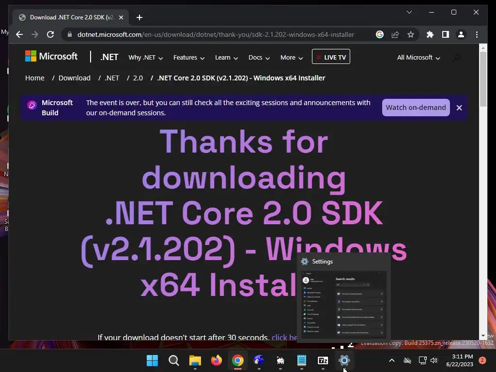The height and width of the screenshot is (372, 496).
Task: Open the tab search chevron in title bar
Action: click(x=409, y=12)
